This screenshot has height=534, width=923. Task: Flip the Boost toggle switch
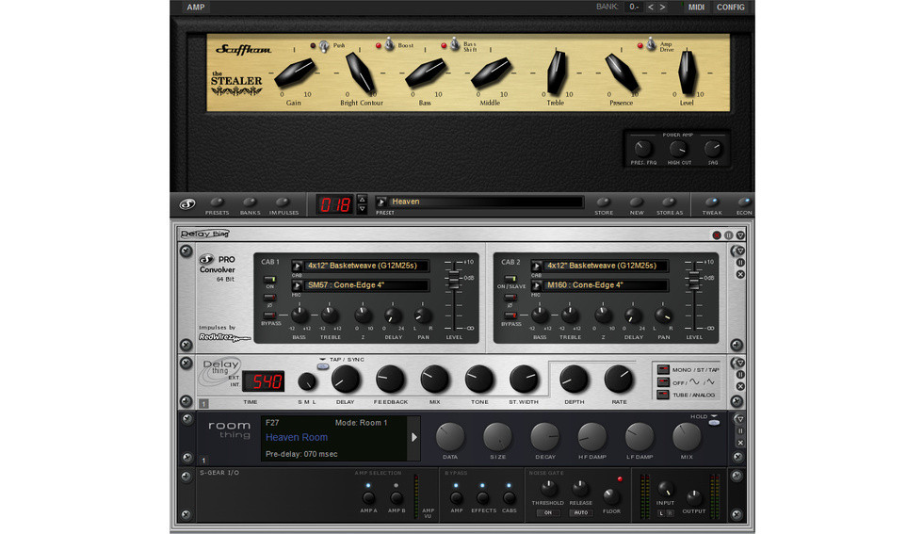coord(389,44)
